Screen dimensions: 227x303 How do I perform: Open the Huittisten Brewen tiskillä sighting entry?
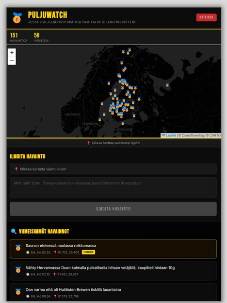[113, 292]
